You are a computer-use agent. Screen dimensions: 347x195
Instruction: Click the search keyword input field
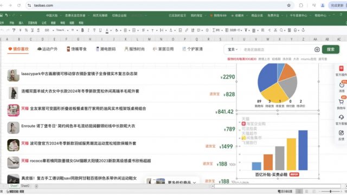[x=278, y=49]
